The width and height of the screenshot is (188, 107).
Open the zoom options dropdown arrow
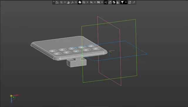click(x=65, y=2)
